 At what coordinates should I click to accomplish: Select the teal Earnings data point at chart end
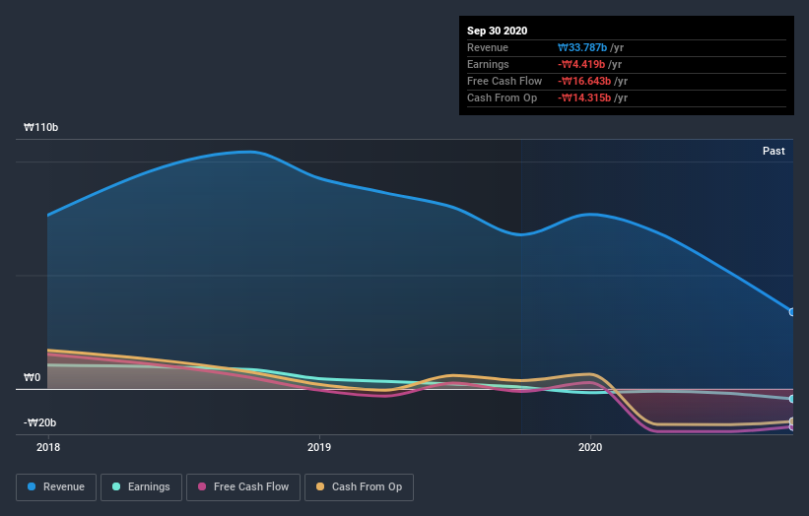[792, 399]
